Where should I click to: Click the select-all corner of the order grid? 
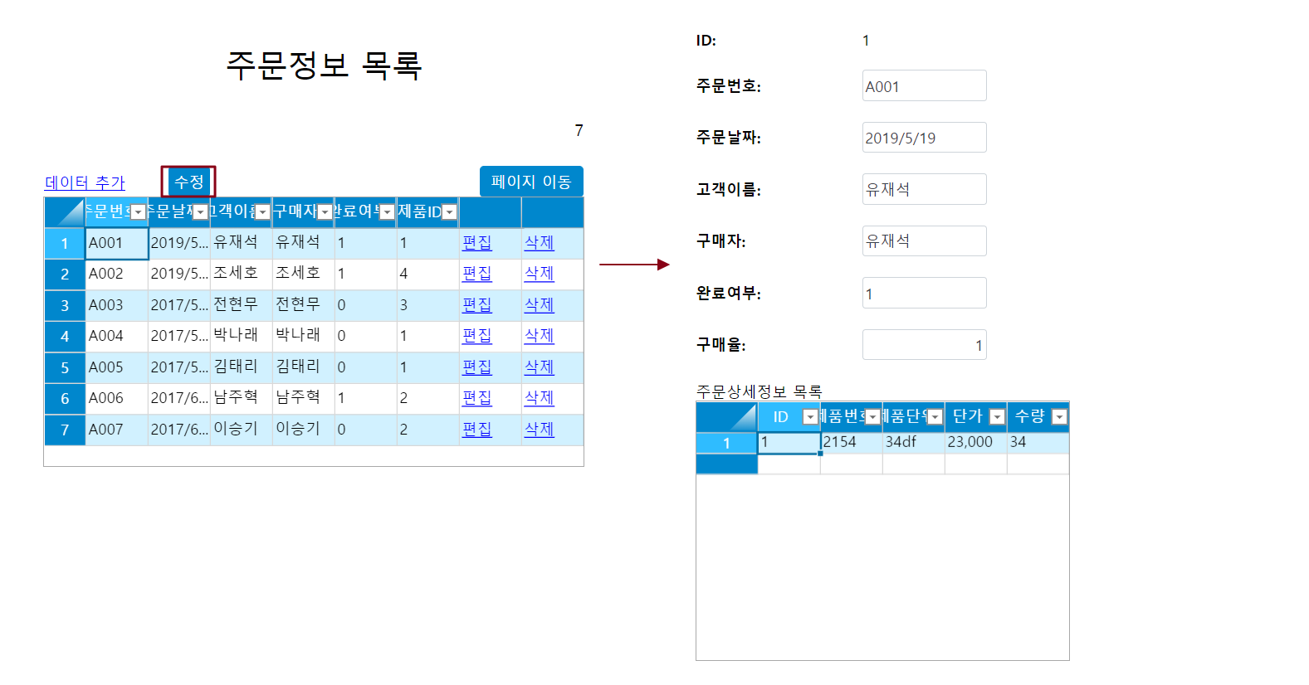(x=65, y=212)
